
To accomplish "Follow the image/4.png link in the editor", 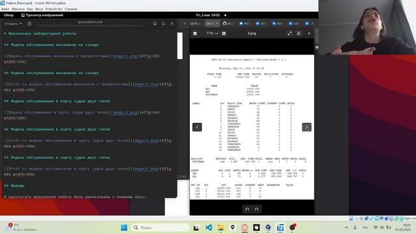I will coord(145,140).
